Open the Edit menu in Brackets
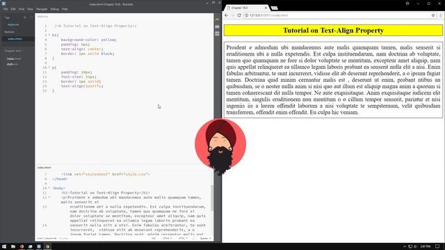Viewport: 445px width, 250px height. pyautogui.click(x=13, y=9)
